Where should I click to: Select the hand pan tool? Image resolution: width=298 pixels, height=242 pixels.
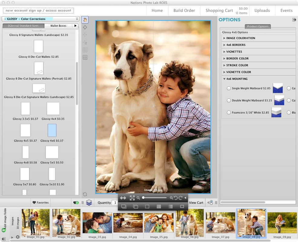[x=85, y=20]
